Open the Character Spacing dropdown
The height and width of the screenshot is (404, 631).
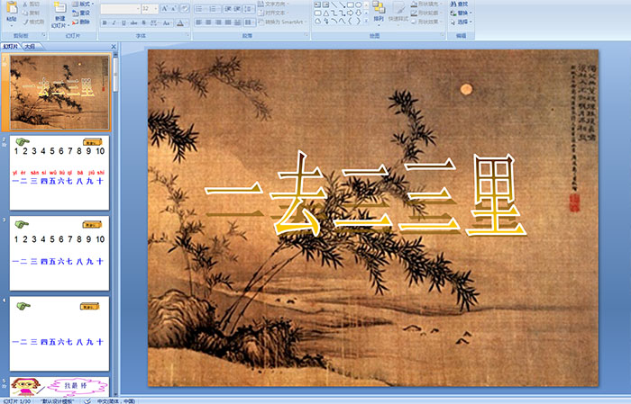pos(154,22)
